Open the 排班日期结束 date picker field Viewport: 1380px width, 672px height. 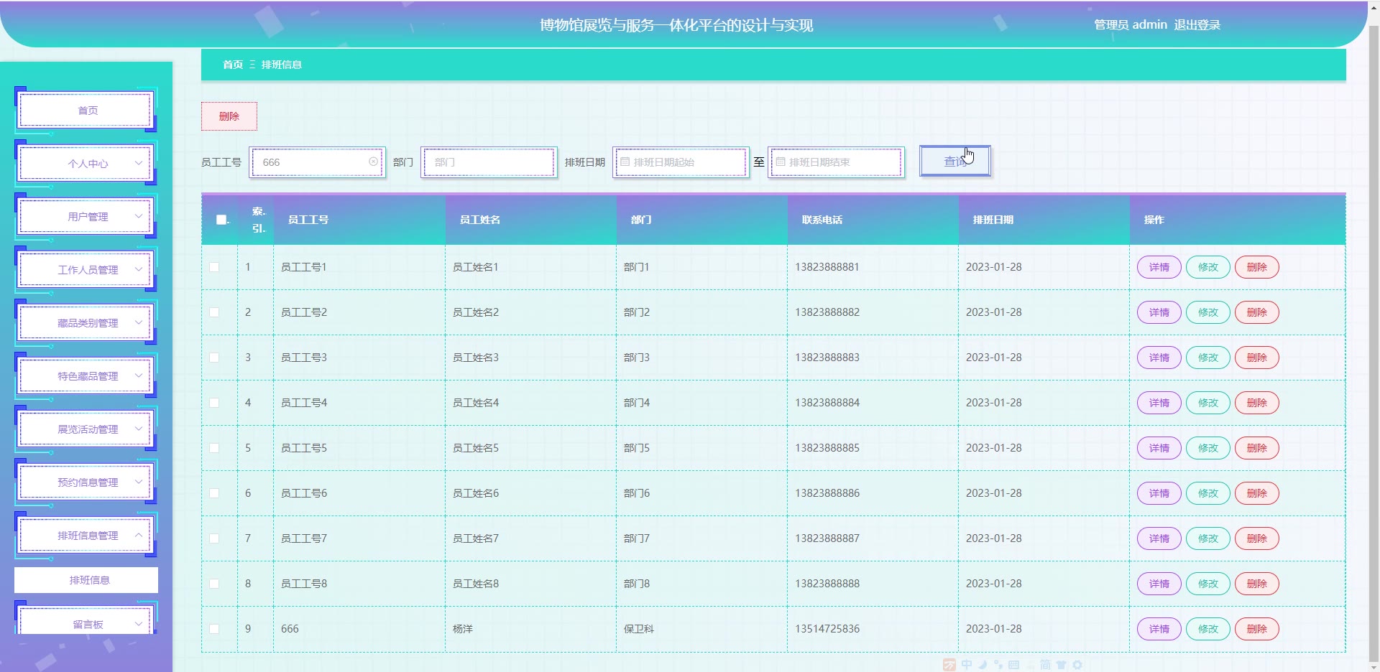tap(836, 162)
